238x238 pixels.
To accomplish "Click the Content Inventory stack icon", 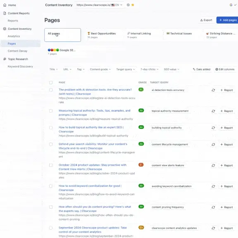I will click(5, 29).
